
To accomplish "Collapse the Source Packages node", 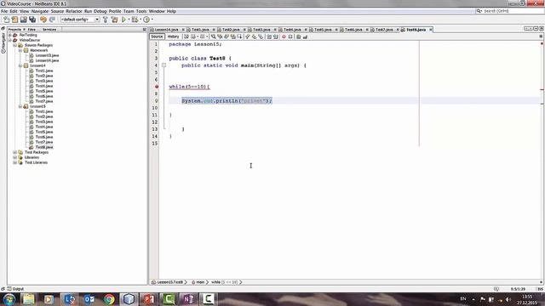I will 15,45.
